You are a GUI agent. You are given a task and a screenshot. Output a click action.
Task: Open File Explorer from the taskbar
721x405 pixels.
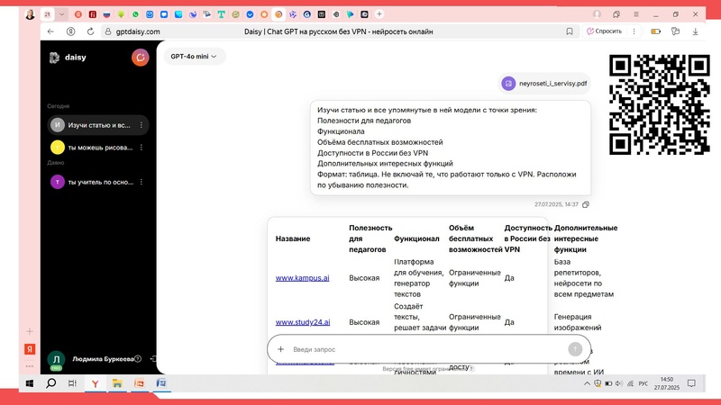pos(117,383)
